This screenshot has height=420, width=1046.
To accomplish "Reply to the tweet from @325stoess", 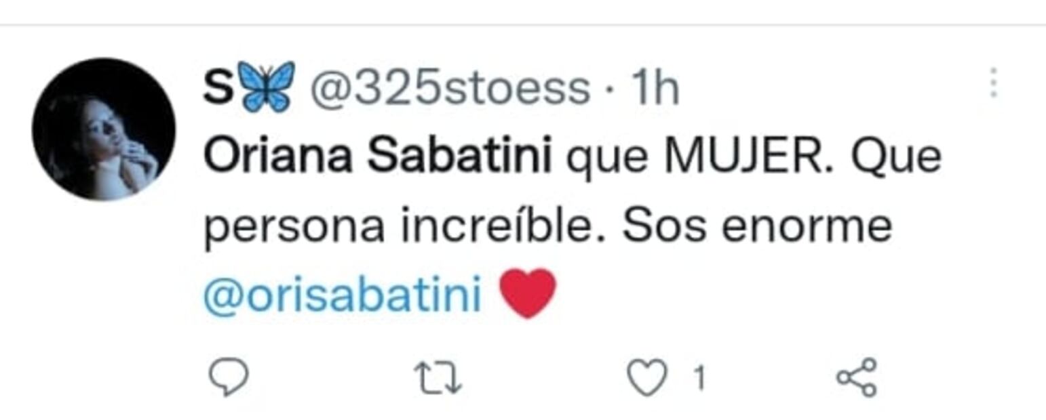I will coord(228,377).
